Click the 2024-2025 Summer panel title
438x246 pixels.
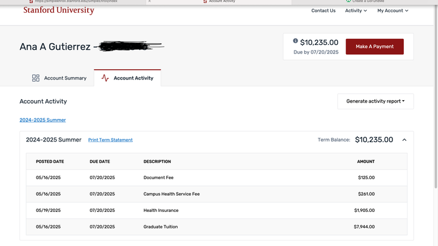click(x=54, y=140)
